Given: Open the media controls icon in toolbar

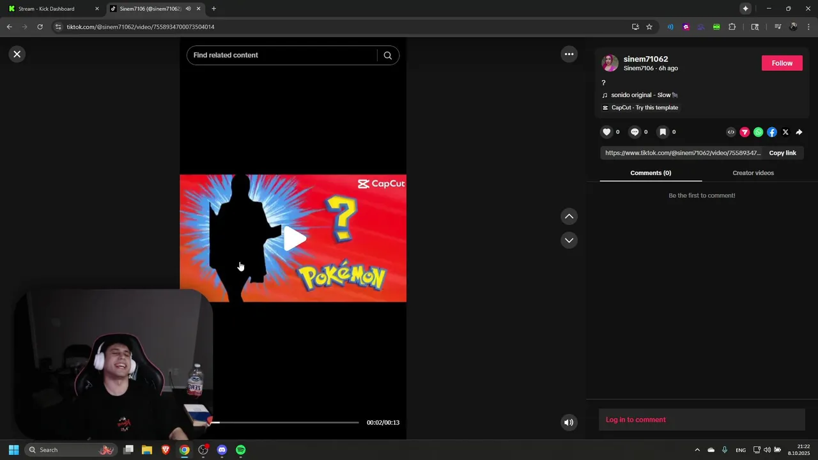Looking at the screenshot, I should (x=778, y=27).
